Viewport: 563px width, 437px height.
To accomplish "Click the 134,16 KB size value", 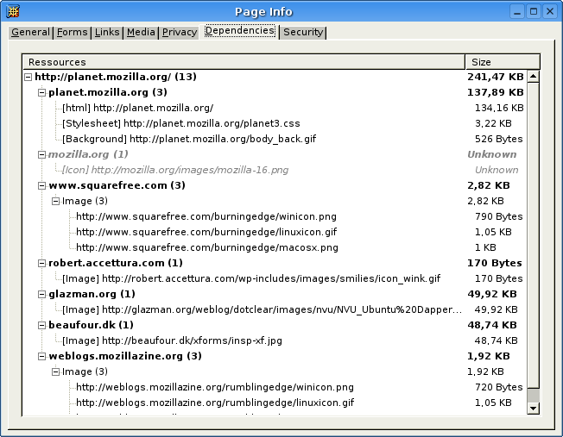I will click(499, 108).
